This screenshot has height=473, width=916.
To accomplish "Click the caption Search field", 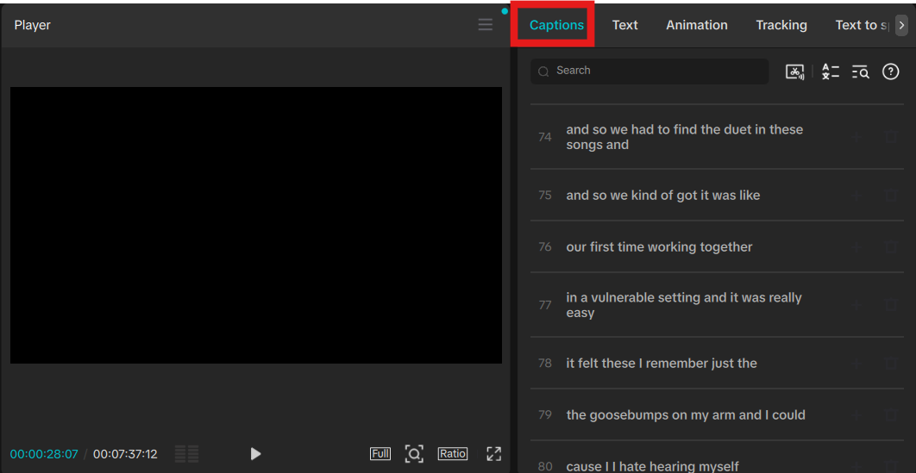I will (x=649, y=72).
